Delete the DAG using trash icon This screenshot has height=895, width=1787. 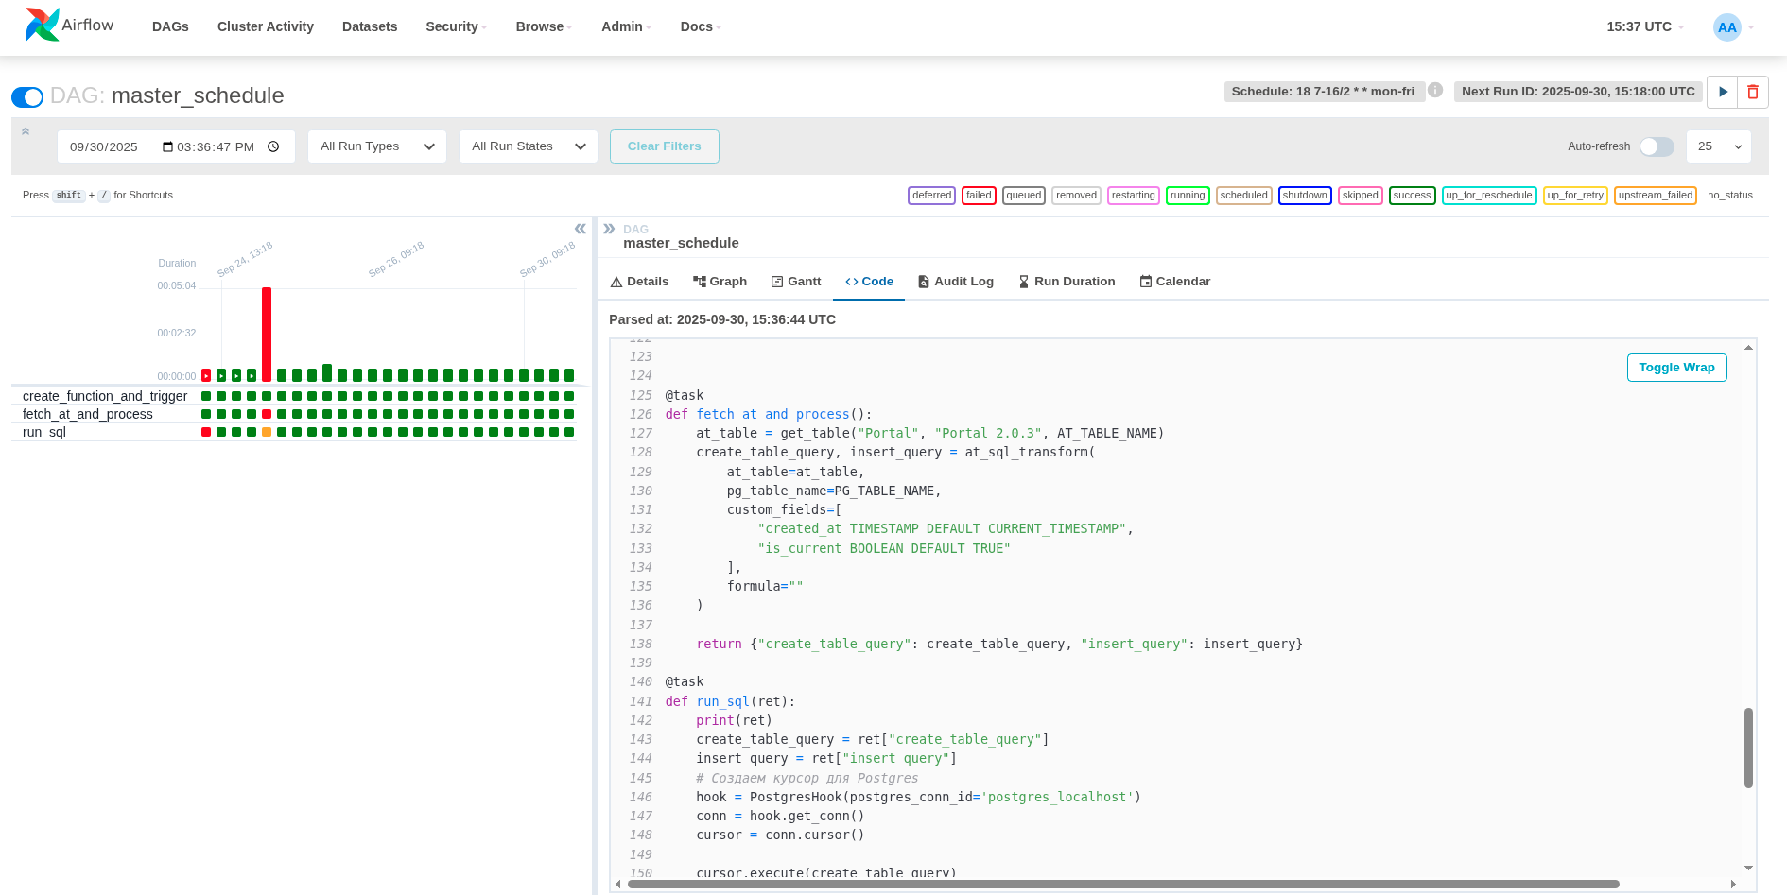(x=1753, y=92)
